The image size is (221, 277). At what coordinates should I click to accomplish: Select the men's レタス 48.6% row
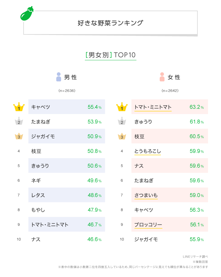(67, 195)
